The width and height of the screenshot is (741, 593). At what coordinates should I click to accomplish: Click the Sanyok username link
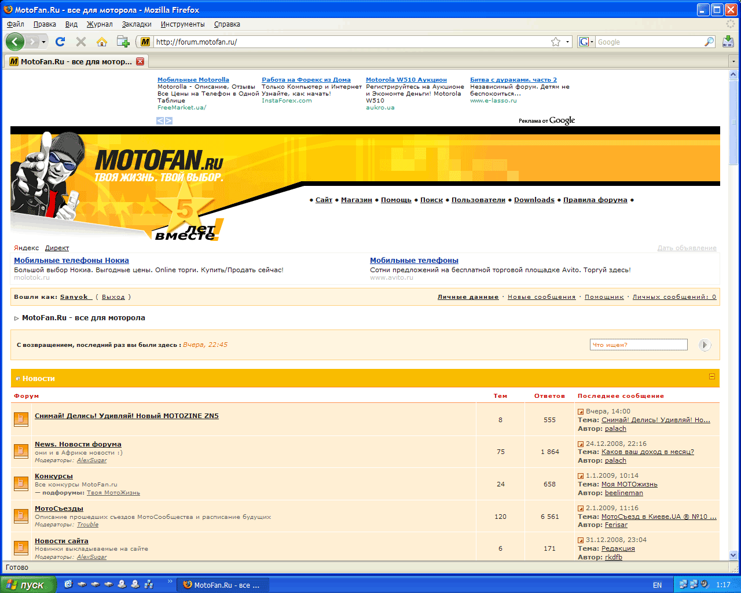coord(75,297)
